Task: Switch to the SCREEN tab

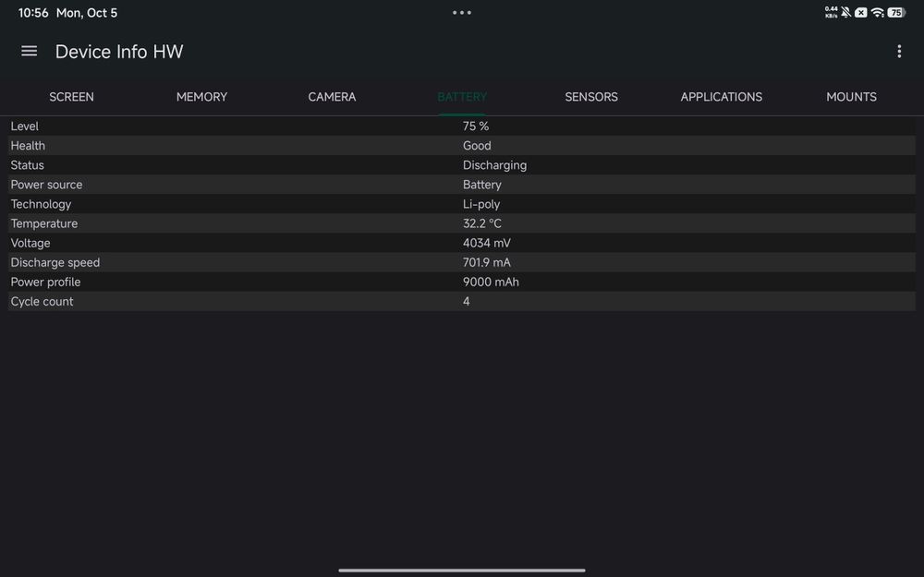Action: point(71,97)
